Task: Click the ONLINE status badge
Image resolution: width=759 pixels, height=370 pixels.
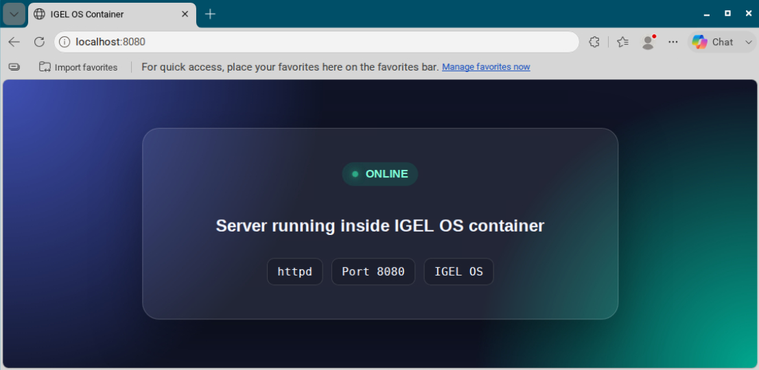Action: tap(380, 174)
